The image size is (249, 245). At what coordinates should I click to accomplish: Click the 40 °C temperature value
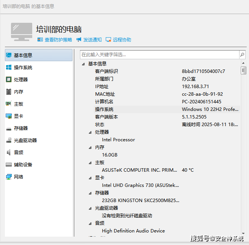click(x=188, y=170)
